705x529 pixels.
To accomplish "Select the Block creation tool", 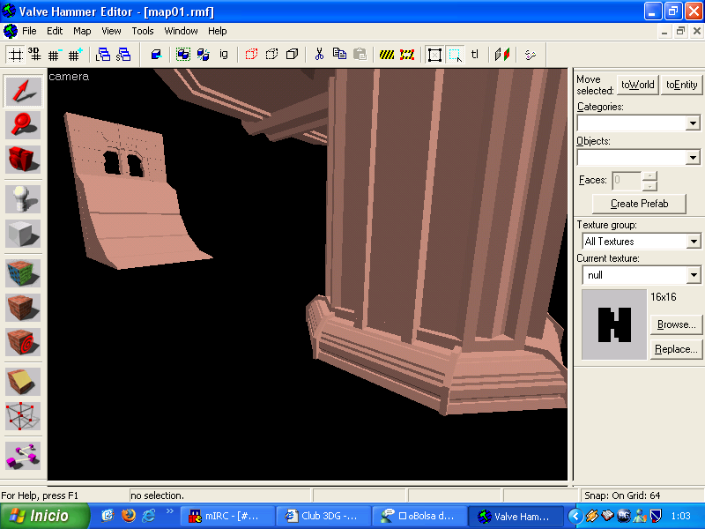I will (23, 234).
